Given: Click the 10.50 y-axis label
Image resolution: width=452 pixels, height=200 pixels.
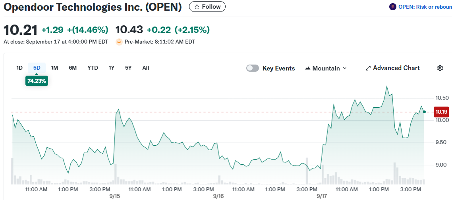Looking at the screenshot, I should [441, 98].
